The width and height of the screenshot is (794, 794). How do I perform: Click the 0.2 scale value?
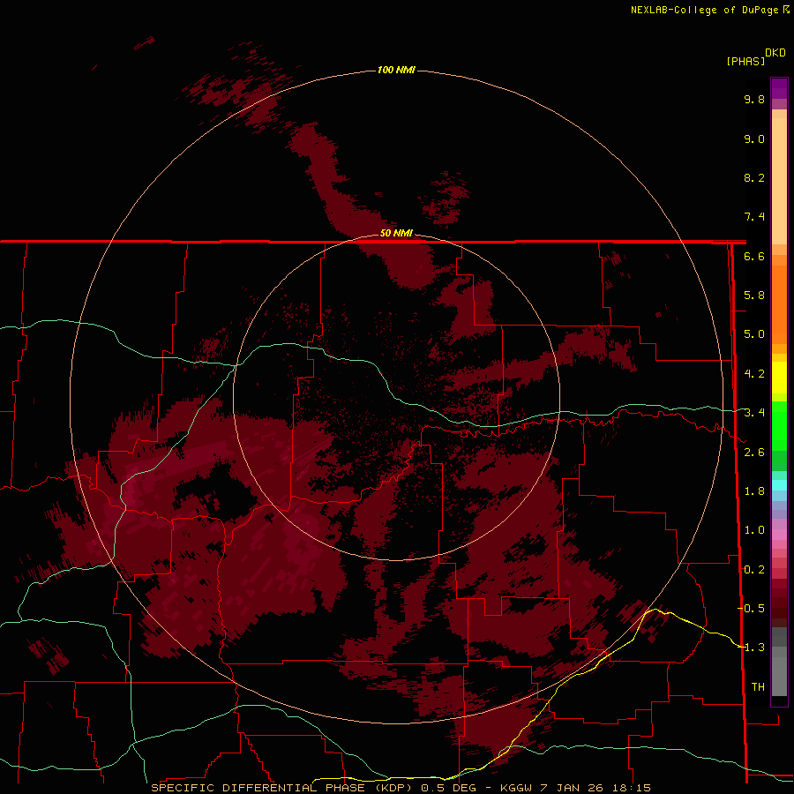click(x=754, y=570)
